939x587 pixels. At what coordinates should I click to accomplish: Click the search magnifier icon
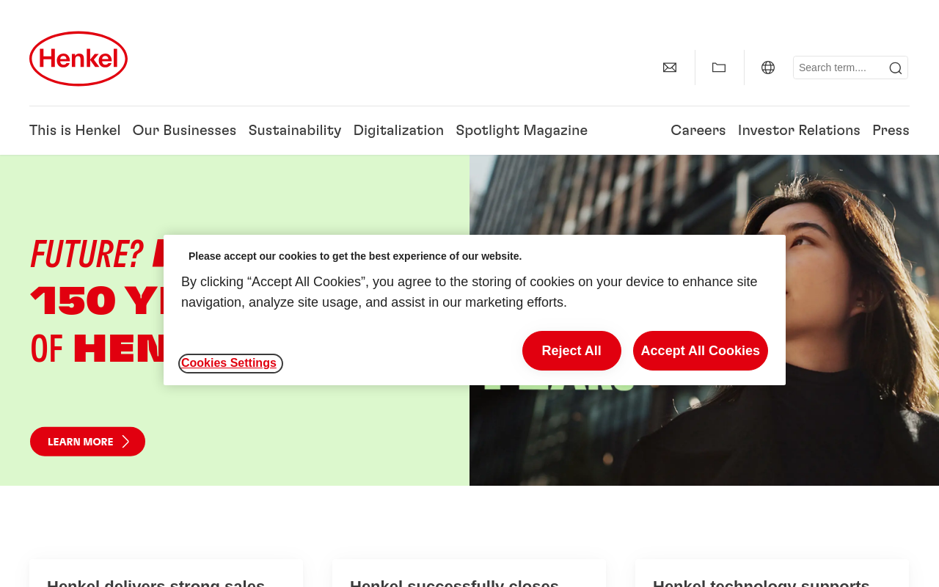(896, 68)
